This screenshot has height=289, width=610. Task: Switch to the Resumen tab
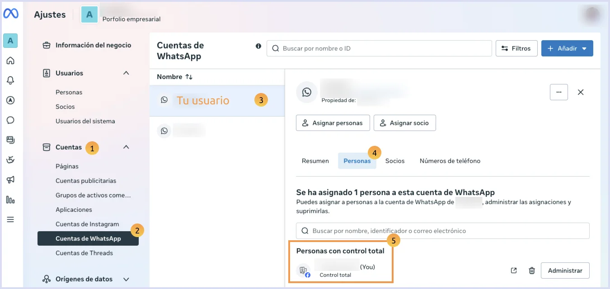coord(315,161)
